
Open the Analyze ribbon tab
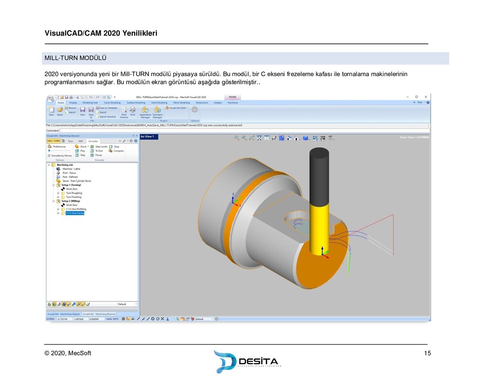tap(218, 103)
